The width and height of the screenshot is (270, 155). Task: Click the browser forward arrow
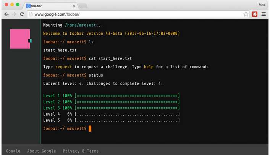14,14
